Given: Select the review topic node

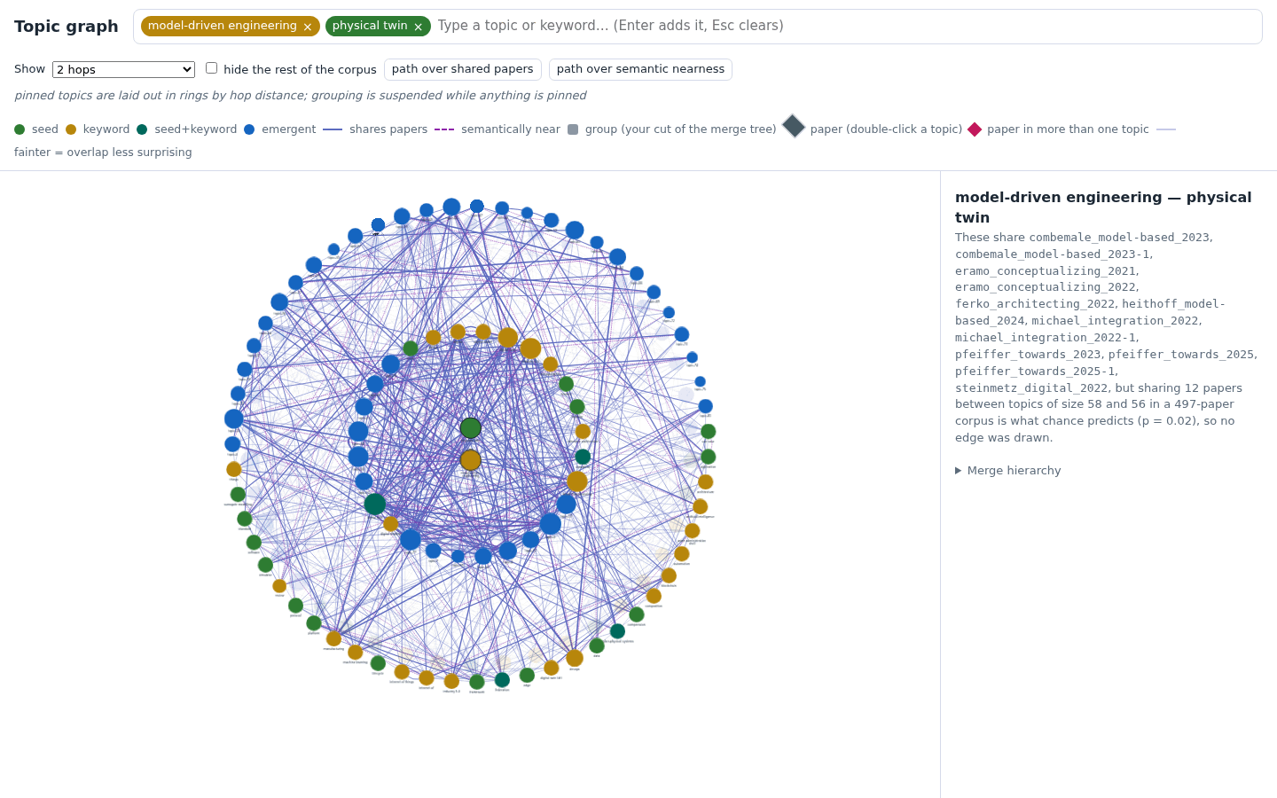Looking at the screenshot, I should [x=279, y=586].
